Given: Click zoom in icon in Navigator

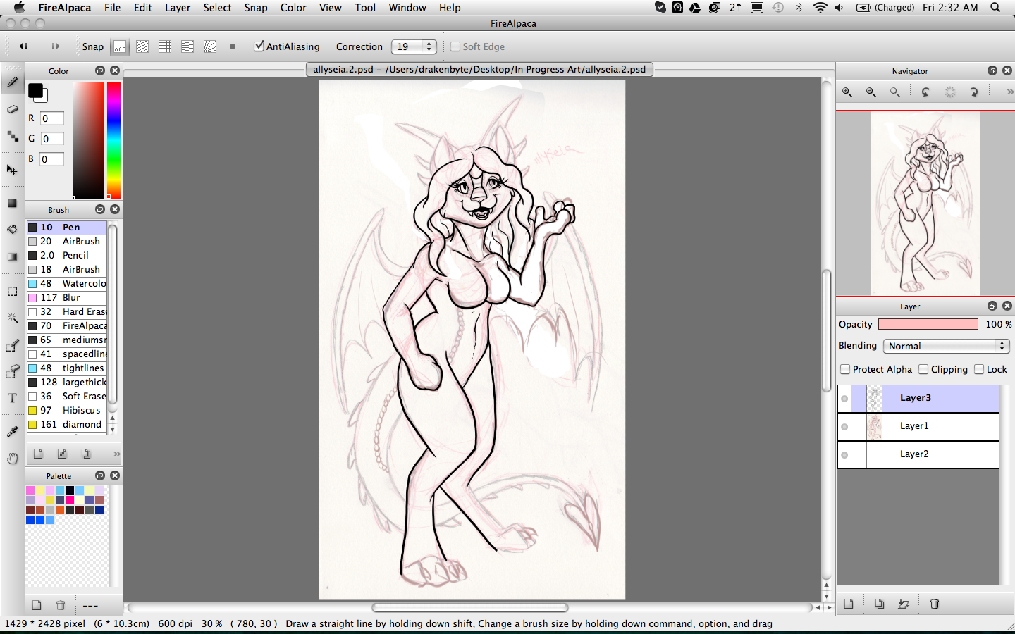Looking at the screenshot, I should point(847,92).
